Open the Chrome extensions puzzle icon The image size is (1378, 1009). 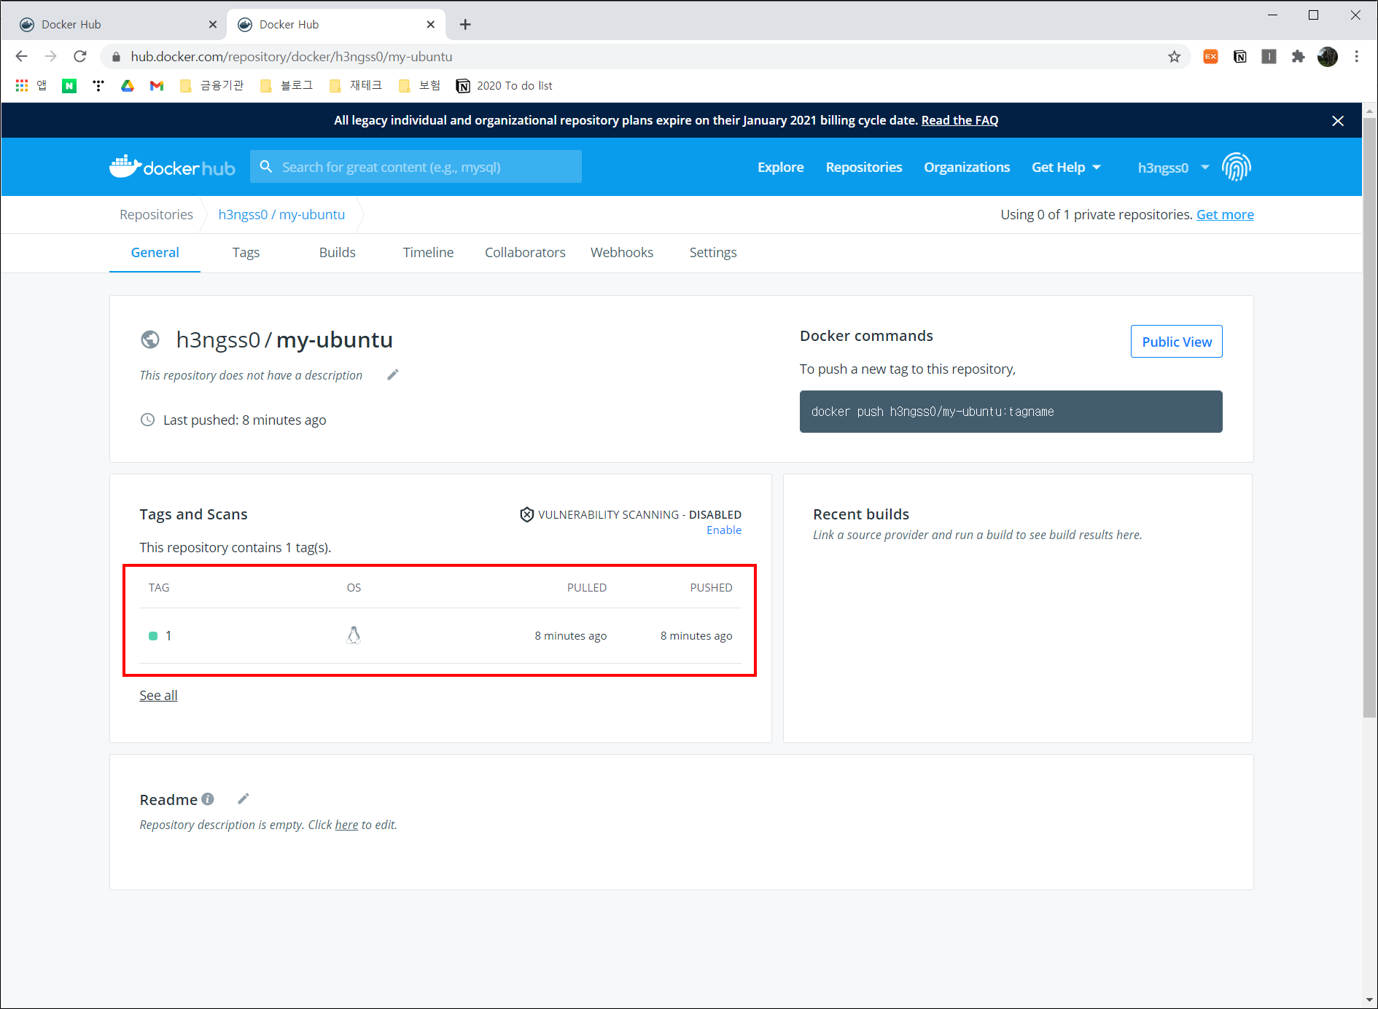pos(1298,57)
